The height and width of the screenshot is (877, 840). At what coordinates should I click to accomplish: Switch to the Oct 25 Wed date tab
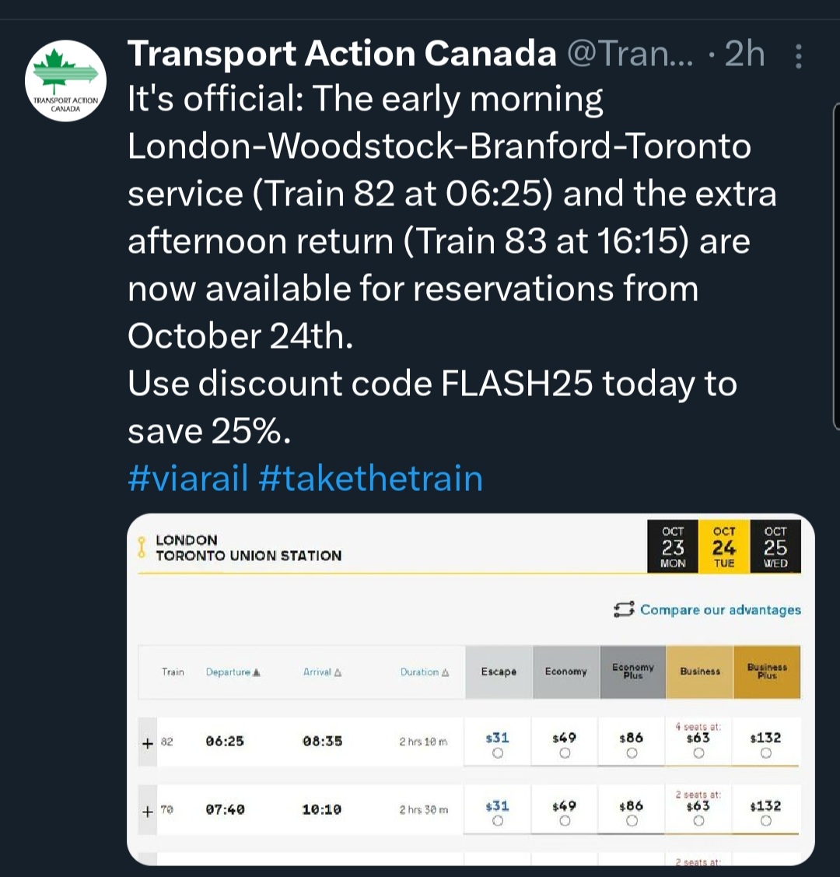point(775,546)
